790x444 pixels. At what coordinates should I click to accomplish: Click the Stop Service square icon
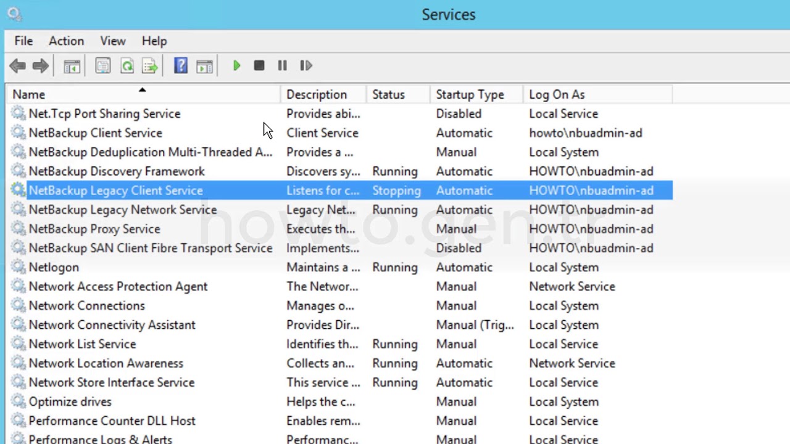pos(259,65)
